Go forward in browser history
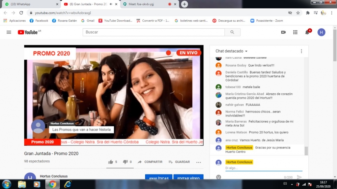 click(13, 13)
